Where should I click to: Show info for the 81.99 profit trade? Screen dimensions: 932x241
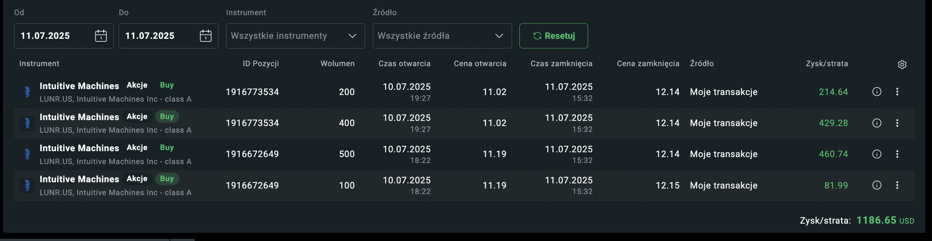tap(877, 185)
